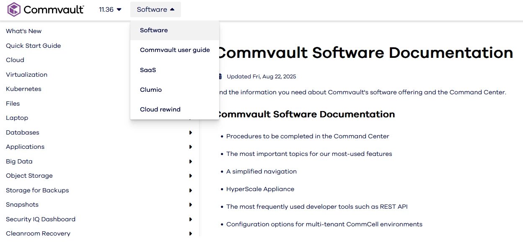Image resolution: width=523 pixels, height=246 pixels.
Task: Expand the Snapshots arrow
Action: tap(191, 205)
